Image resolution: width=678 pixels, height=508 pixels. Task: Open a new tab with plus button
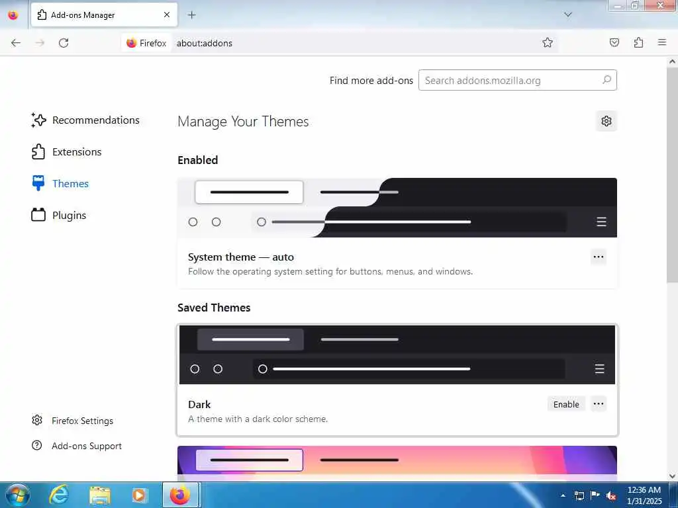pos(192,15)
